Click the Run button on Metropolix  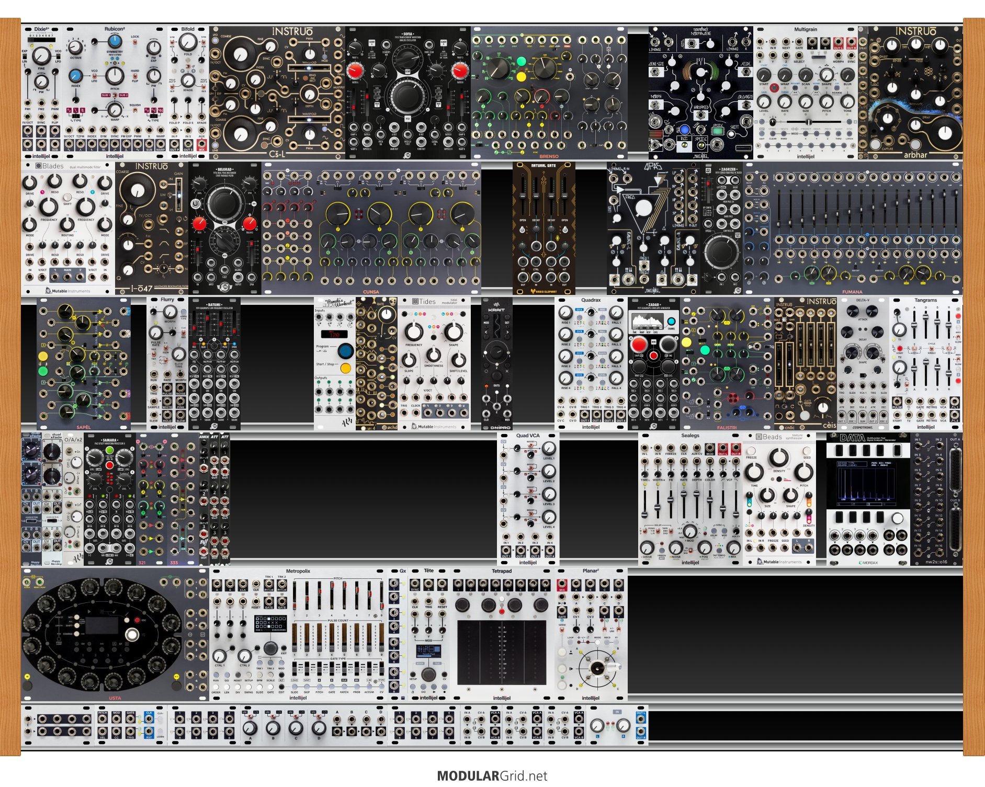216,675
